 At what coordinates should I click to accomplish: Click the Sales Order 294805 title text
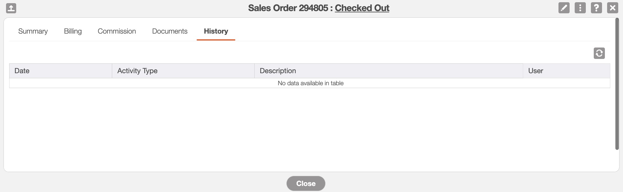tap(288, 8)
